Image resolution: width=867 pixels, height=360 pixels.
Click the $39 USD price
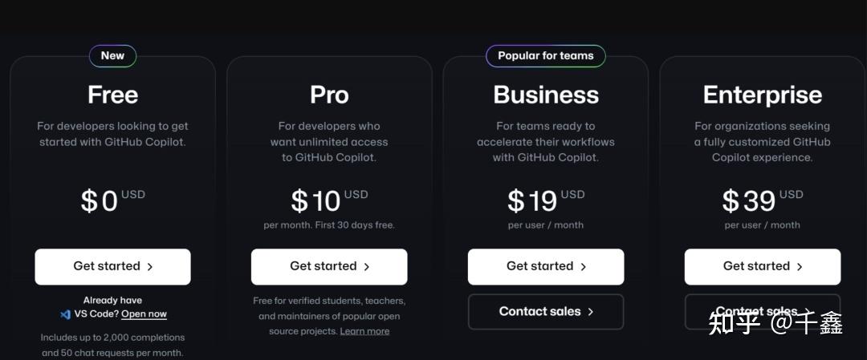click(762, 200)
